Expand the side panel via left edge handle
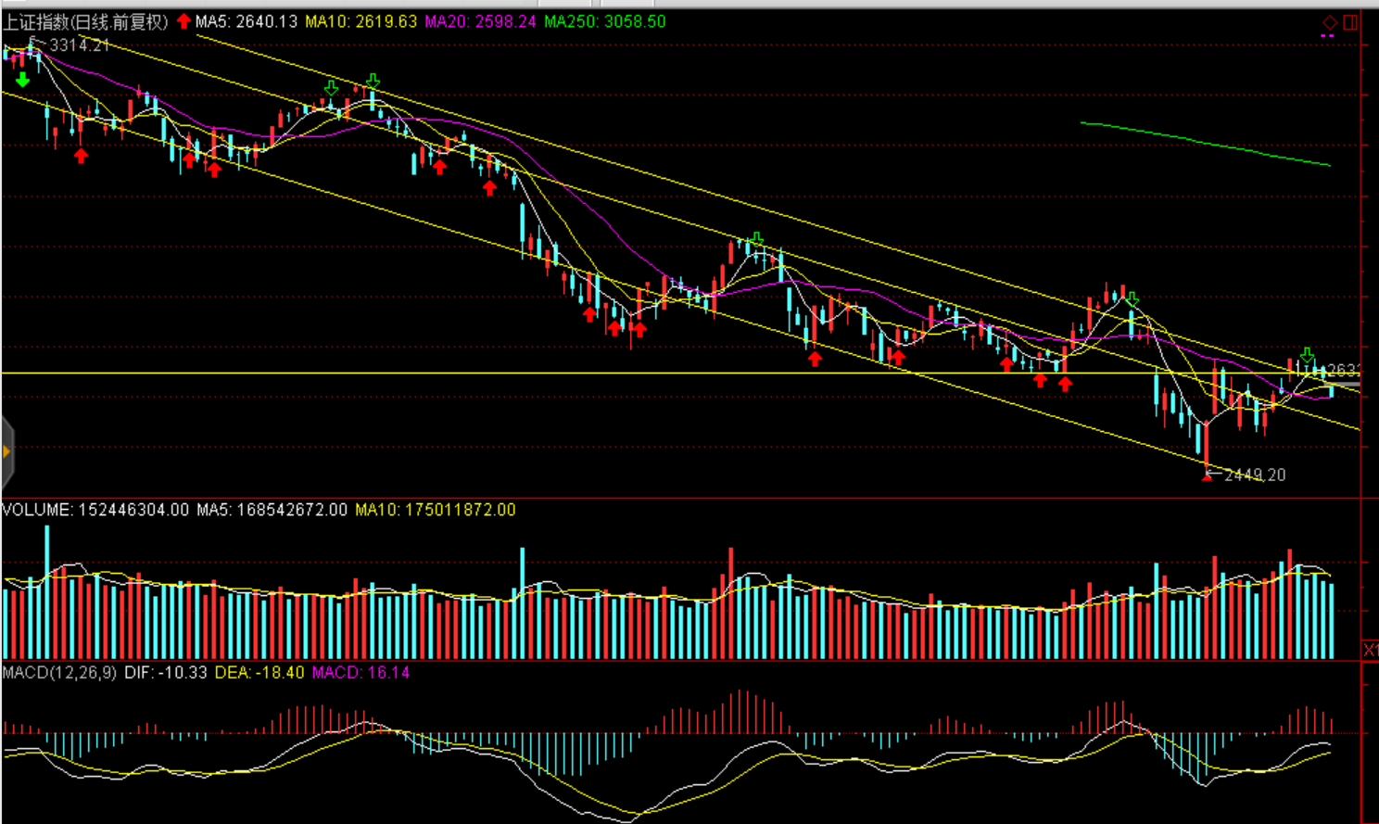This screenshot has height=824, width=1379. (x=6, y=452)
